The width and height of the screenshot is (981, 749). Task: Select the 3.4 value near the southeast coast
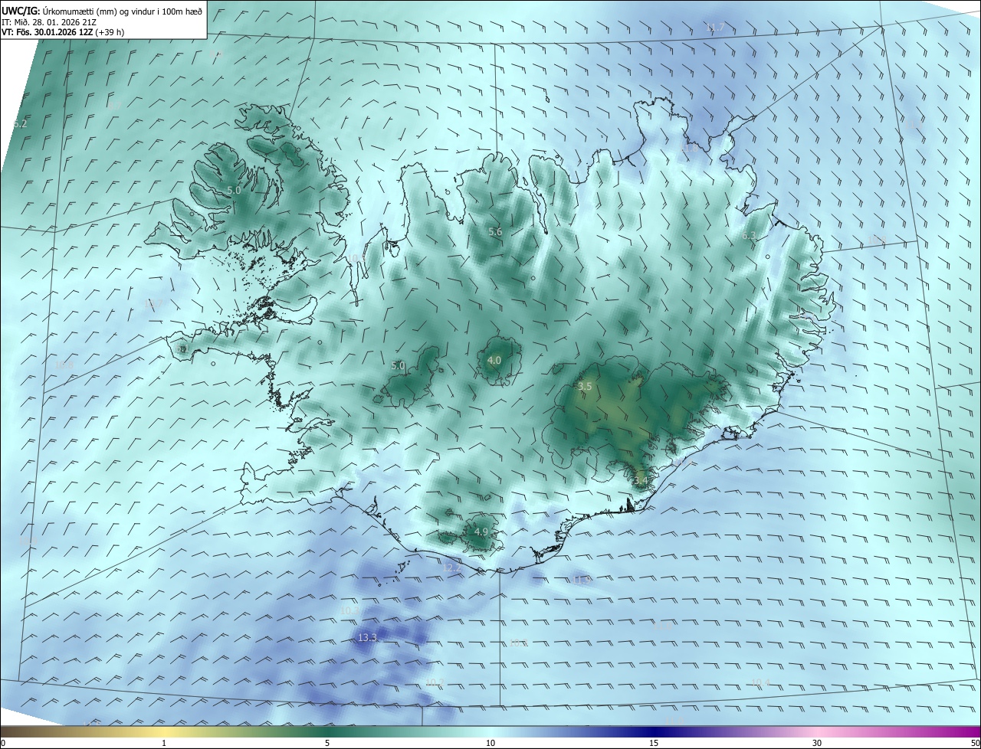641,481
